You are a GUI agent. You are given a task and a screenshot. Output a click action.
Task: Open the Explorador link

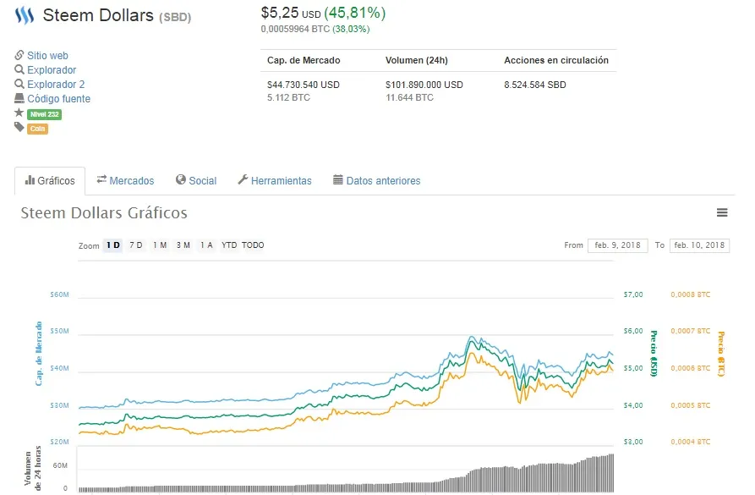[52, 70]
